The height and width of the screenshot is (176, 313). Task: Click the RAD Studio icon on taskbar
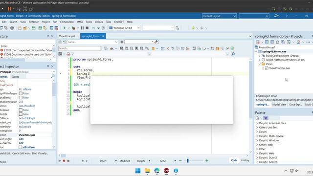coord(166,171)
